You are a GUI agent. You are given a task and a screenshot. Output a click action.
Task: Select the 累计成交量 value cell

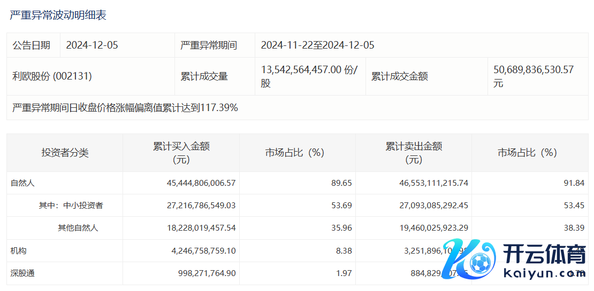click(x=309, y=76)
